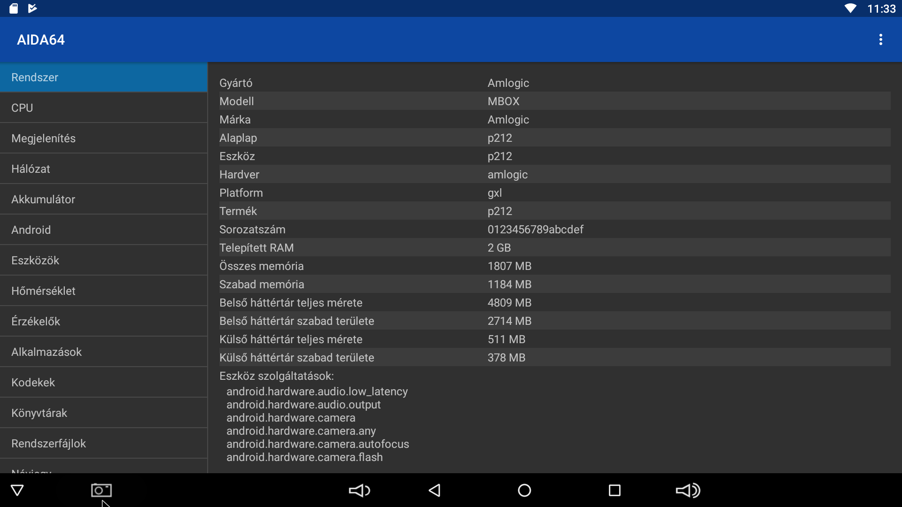Click the 1807 MB total memory value
The height and width of the screenshot is (507, 902).
coord(510,266)
